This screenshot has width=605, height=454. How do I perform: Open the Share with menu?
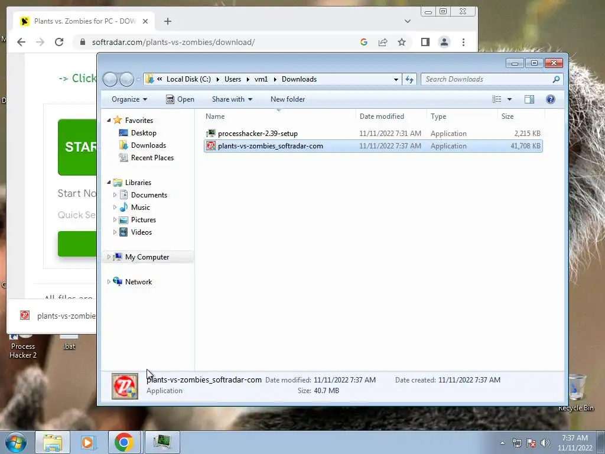232,99
